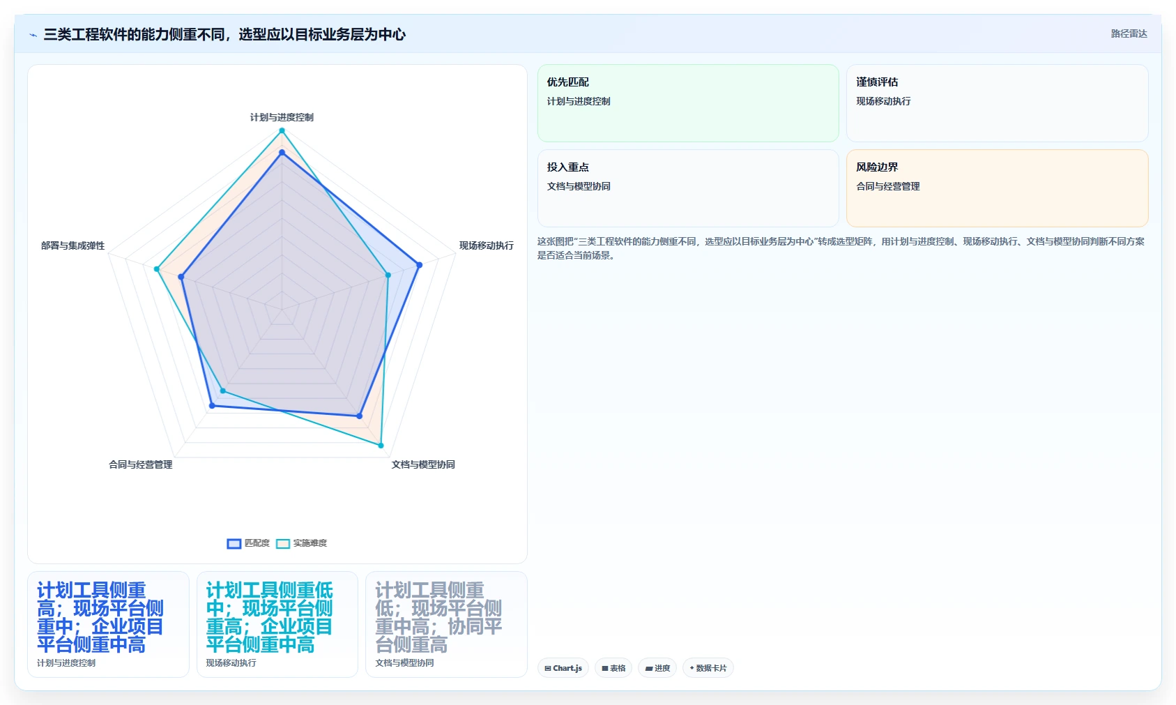
Task: Click the gray card ending 协同平台侧重高
Action: click(446, 624)
